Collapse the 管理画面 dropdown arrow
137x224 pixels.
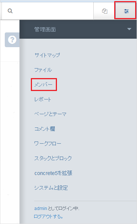tap(129, 29)
